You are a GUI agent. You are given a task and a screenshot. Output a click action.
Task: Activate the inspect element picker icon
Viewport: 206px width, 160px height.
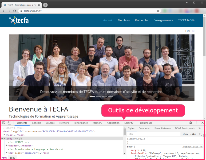coord(4,123)
